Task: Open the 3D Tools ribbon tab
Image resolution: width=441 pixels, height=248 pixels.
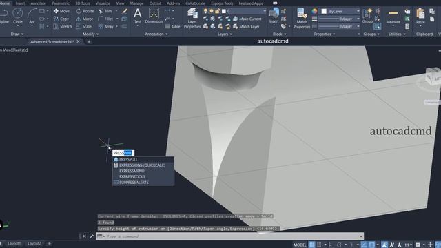Action: tap(83, 3)
